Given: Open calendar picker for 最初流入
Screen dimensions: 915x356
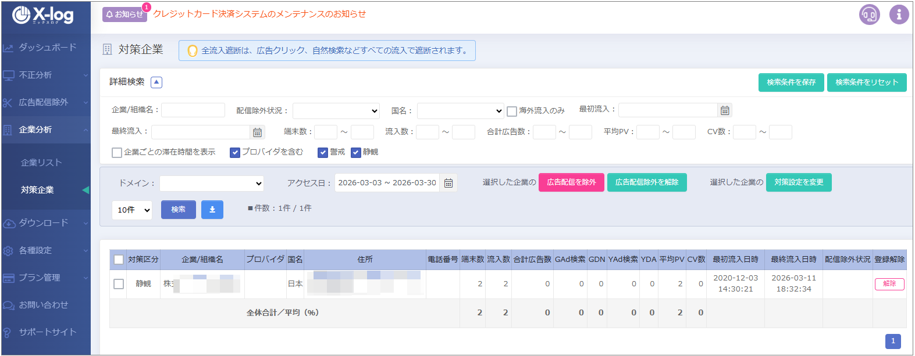Looking at the screenshot, I should click(x=725, y=110).
